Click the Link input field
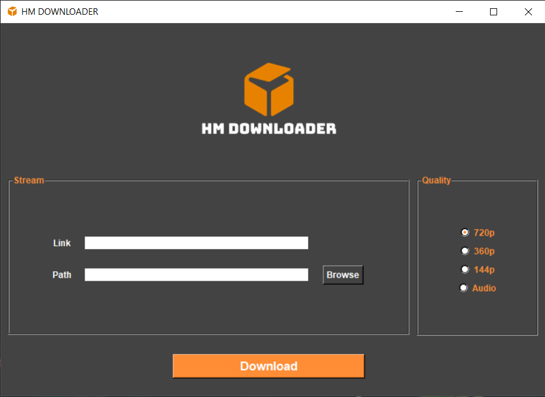This screenshot has width=545, height=397. pyautogui.click(x=196, y=243)
